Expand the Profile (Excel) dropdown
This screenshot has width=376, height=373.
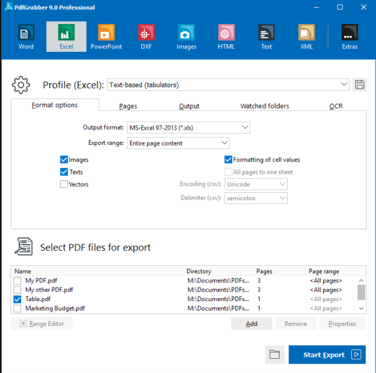pyautogui.click(x=228, y=85)
